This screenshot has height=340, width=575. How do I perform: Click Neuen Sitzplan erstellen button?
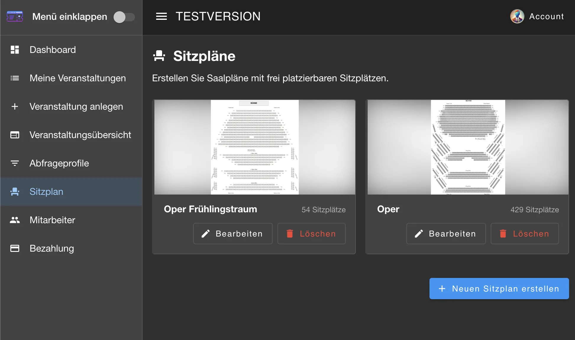click(x=499, y=289)
